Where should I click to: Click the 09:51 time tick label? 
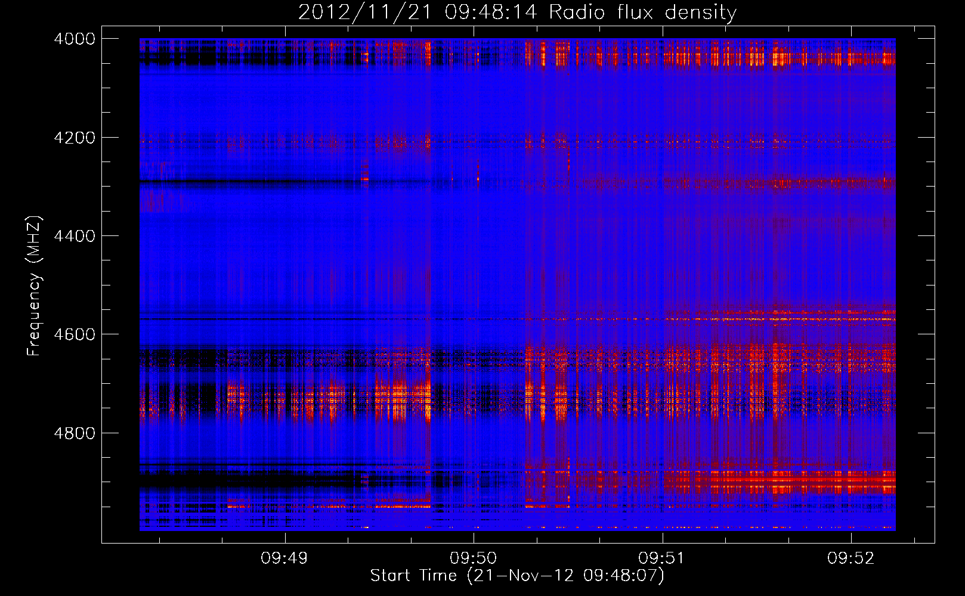(662, 558)
